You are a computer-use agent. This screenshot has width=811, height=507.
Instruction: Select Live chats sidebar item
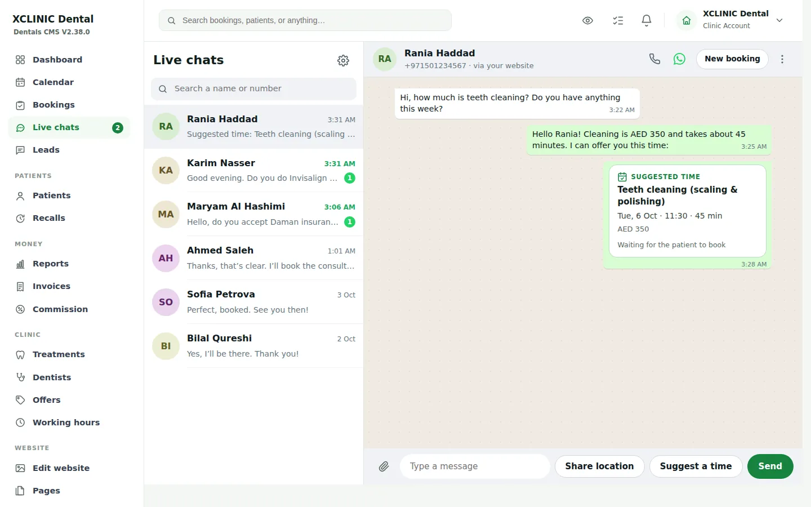[69, 127]
